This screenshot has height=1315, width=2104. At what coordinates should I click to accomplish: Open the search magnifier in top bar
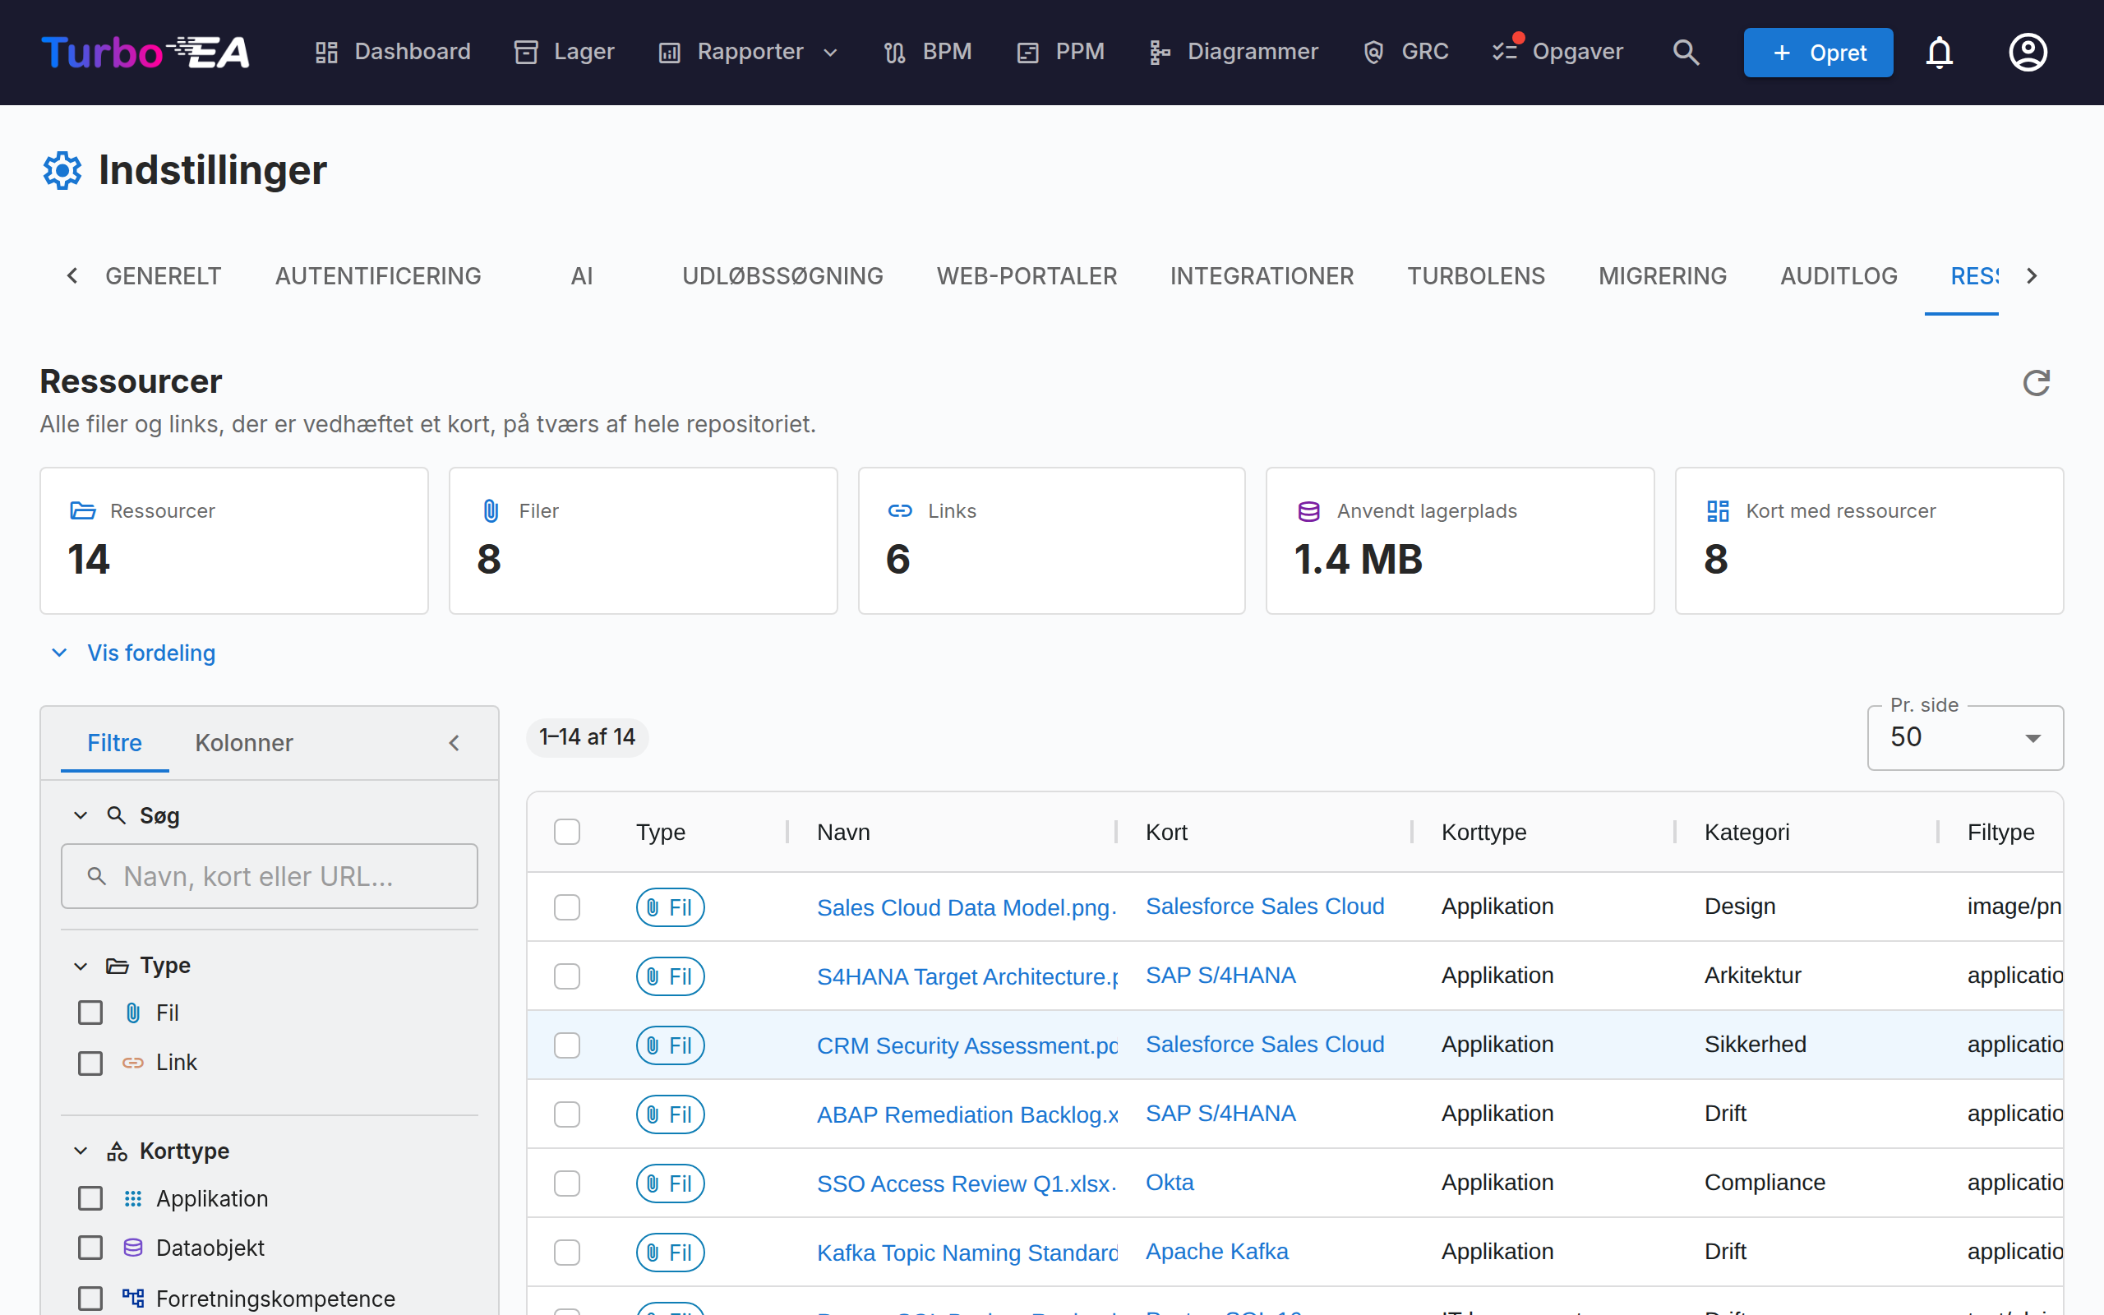[x=1686, y=52]
